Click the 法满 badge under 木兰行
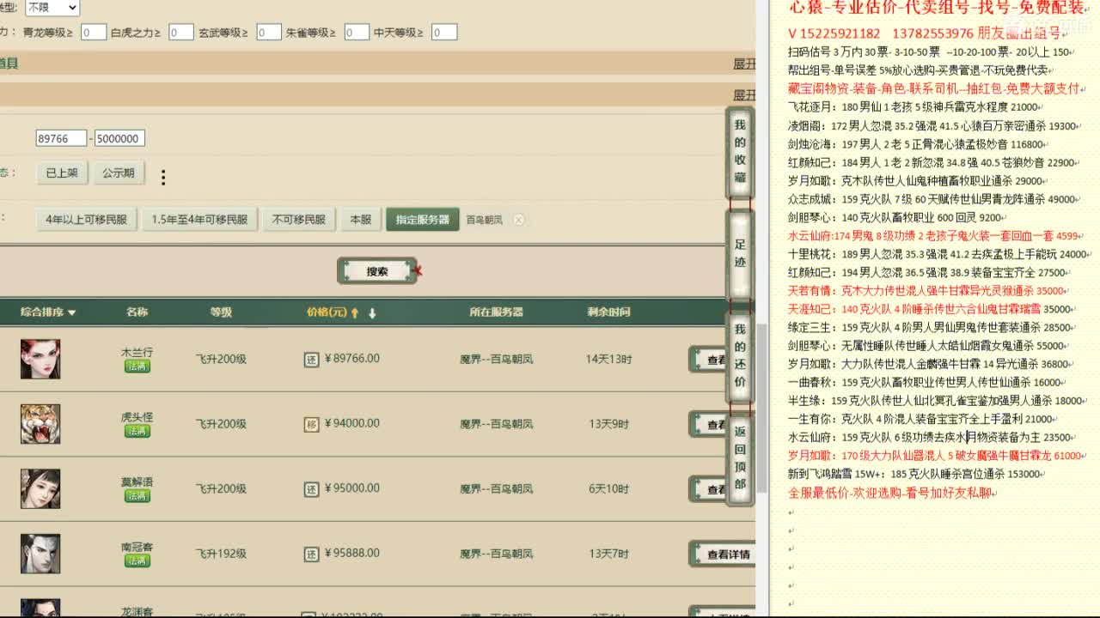This screenshot has height=618, width=1100. [x=137, y=367]
